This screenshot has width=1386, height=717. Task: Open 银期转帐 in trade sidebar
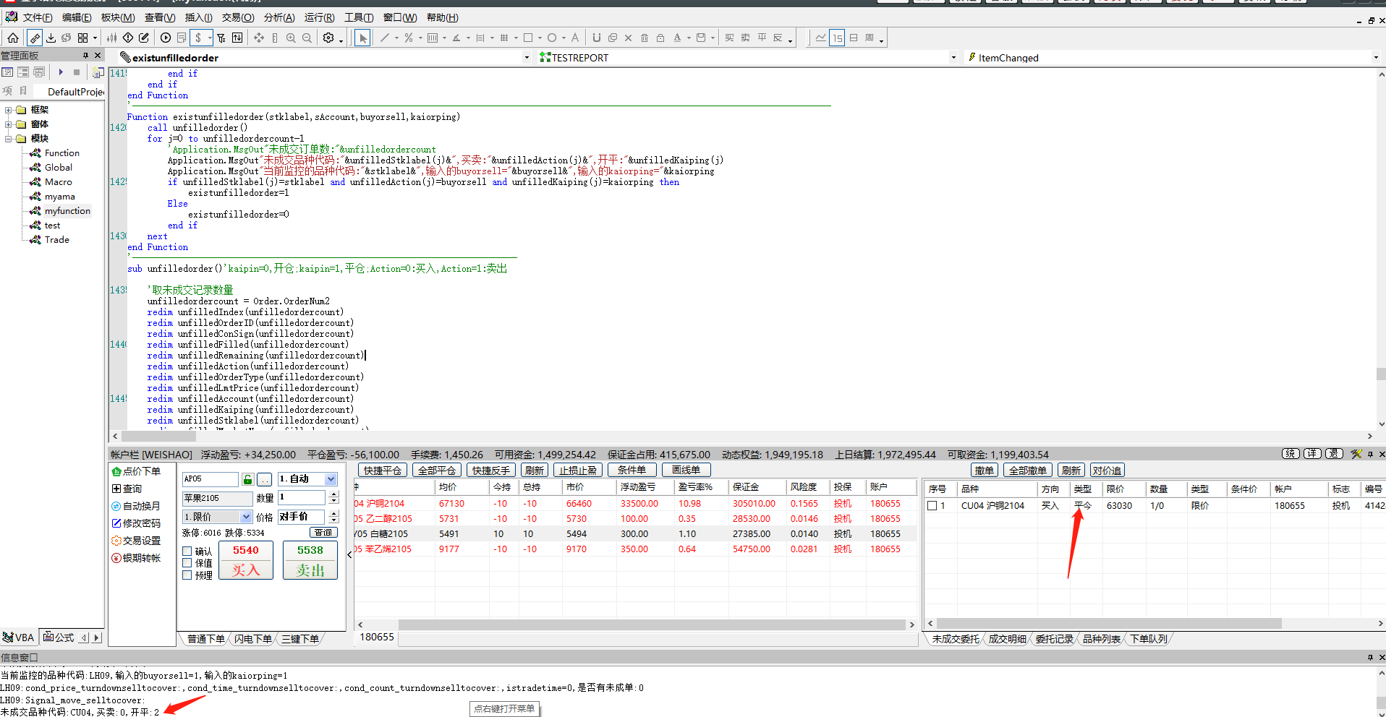pos(136,558)
